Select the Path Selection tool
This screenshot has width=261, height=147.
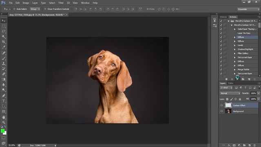[4, 106]
